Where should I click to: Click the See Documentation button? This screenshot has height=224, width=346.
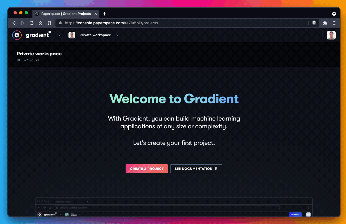click(196, 169)
